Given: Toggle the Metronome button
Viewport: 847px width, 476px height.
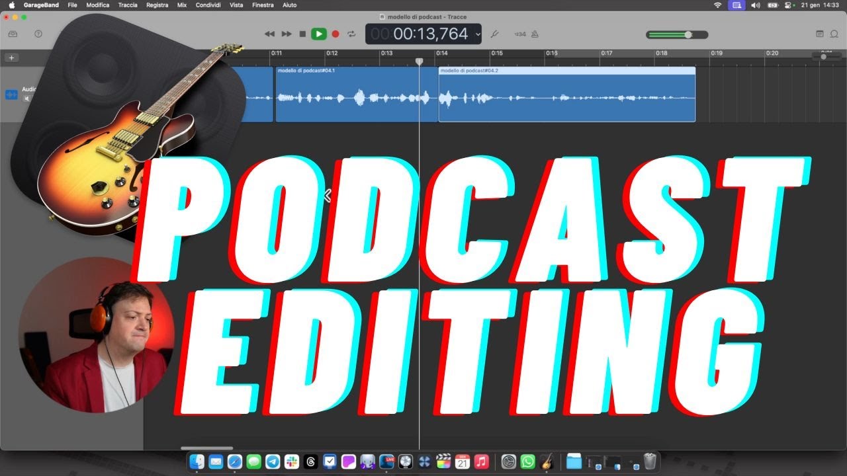Looking at the screenshot, I should pos(535,34).
